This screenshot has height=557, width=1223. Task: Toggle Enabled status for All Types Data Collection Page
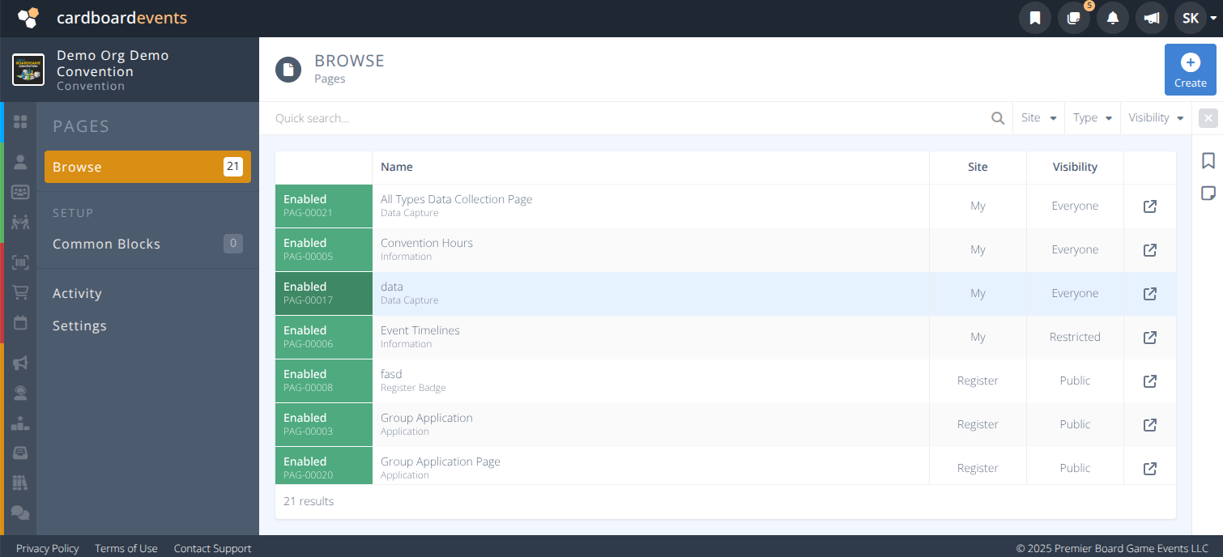tap(323, 206)
